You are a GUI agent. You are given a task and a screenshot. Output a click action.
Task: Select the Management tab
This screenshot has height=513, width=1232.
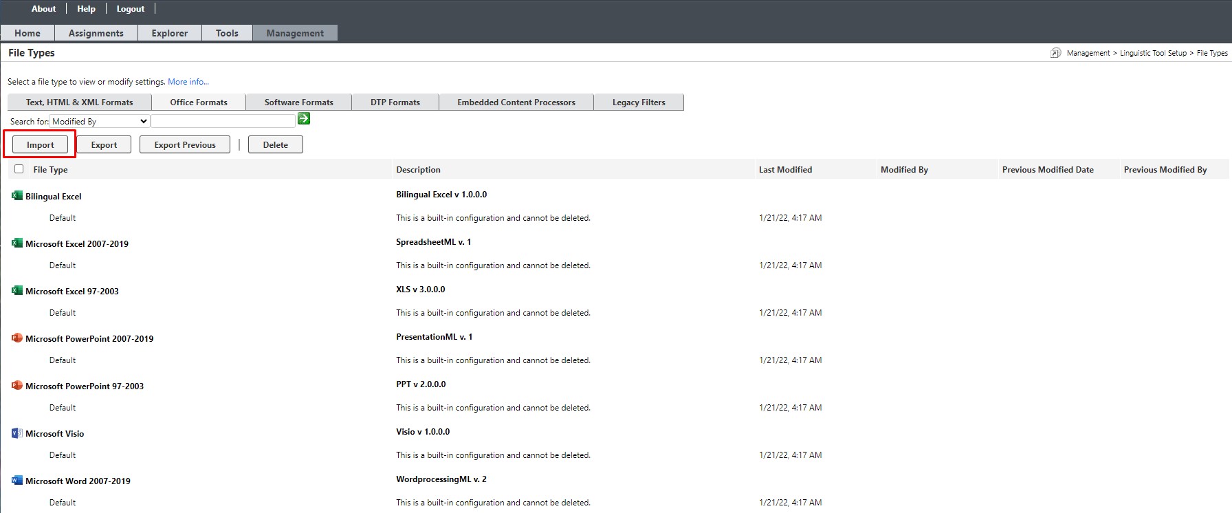coord(295,33)
